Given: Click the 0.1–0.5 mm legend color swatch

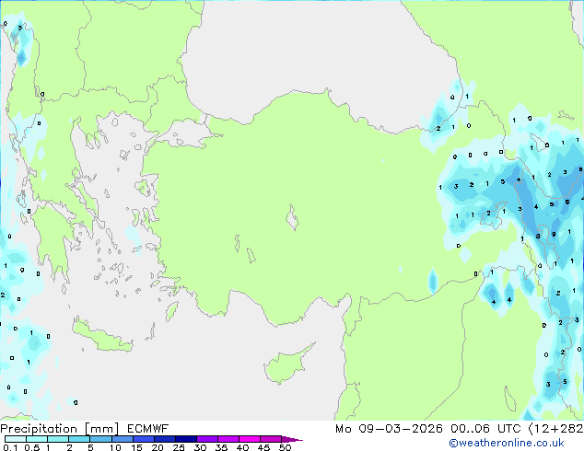Looking at the screenshot, I should coord(16,439).
